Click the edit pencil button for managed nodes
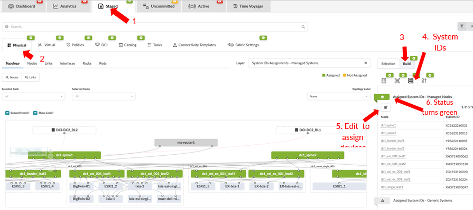This screenshot has height=210, width=473. click(386, 107)
